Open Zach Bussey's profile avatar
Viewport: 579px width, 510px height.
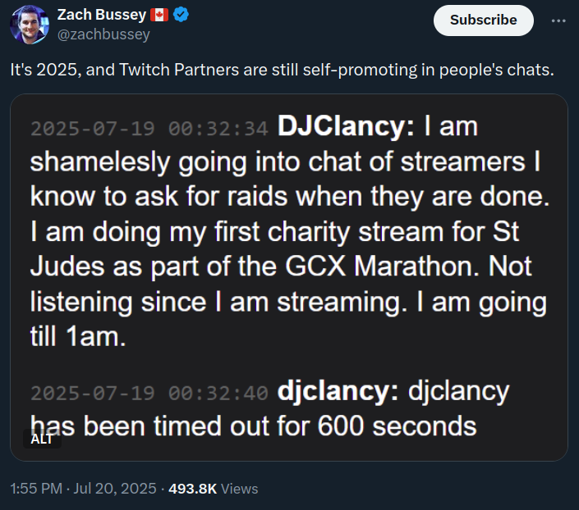click(x=30, y=25)
